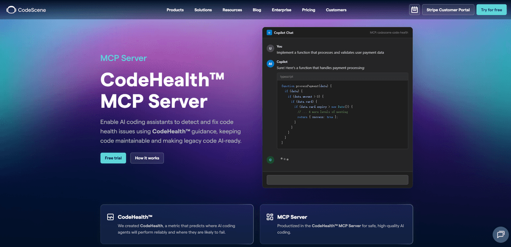Click the 'typescript' code block label
Screen dimensions: 511x247
(287, 77)
